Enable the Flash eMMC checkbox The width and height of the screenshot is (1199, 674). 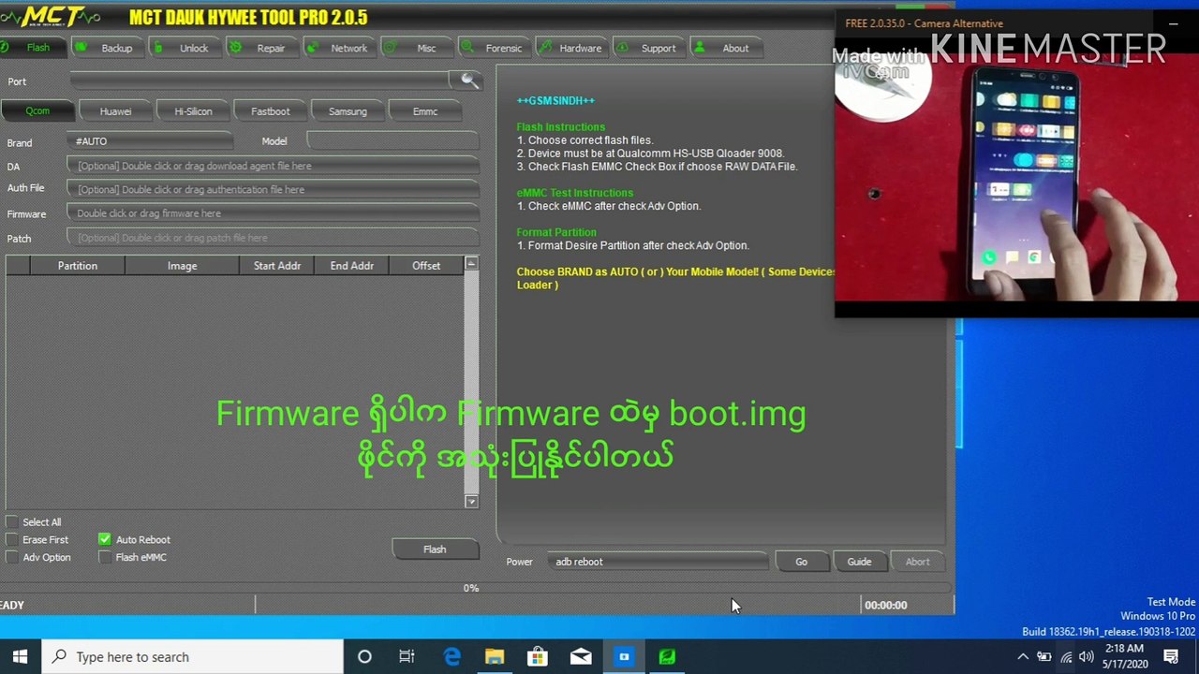[x=104, y=558]
